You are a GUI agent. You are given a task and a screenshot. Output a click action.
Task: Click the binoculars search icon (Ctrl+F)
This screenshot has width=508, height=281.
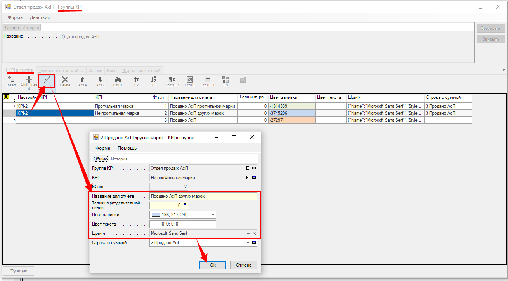point(118,79)
